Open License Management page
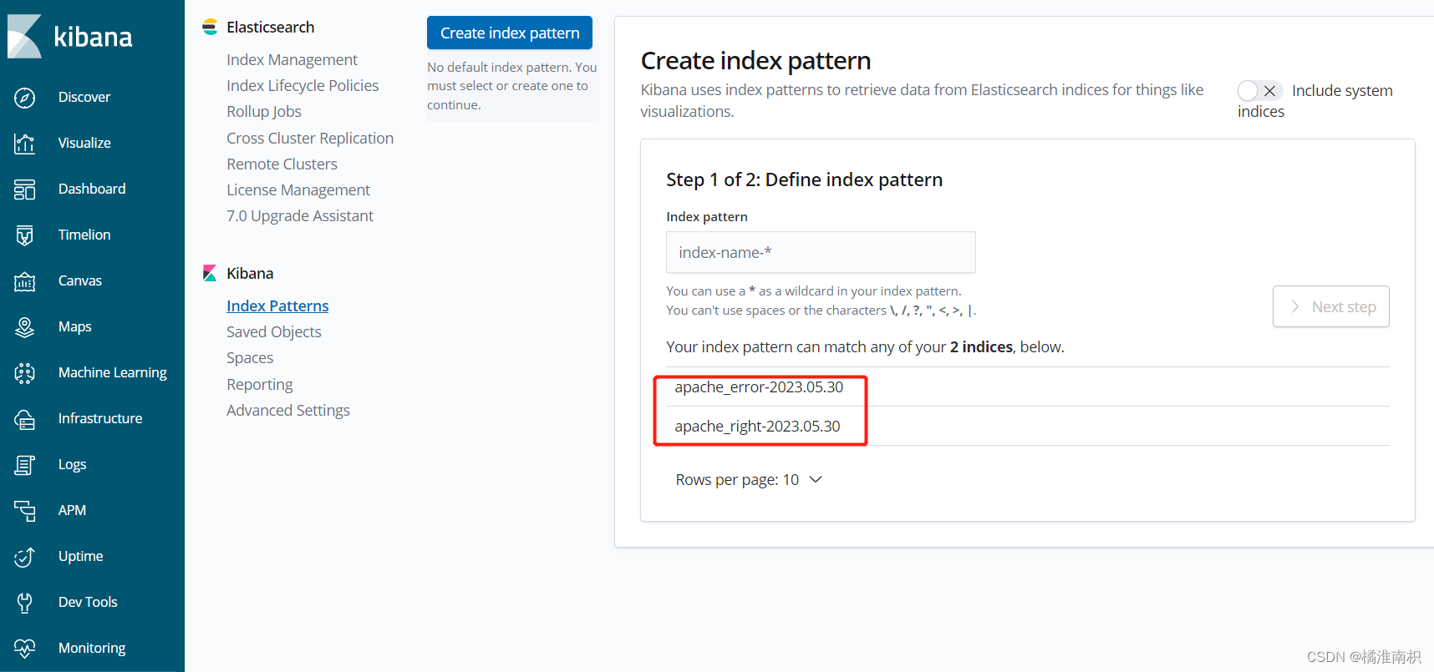1434x672 pixels. point(298,190)
